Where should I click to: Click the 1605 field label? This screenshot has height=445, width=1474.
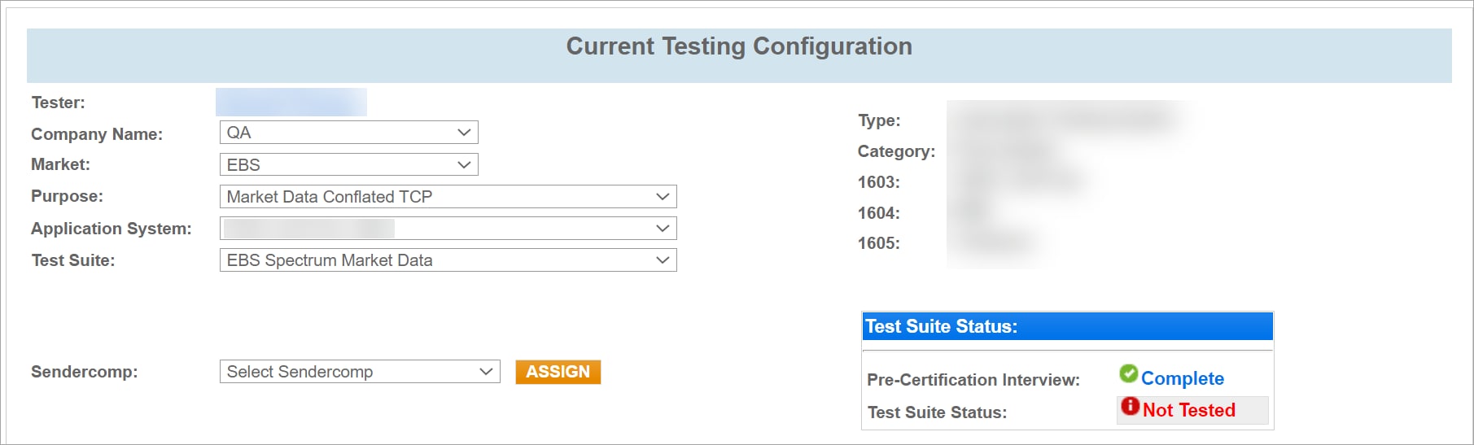pos(878,243)
